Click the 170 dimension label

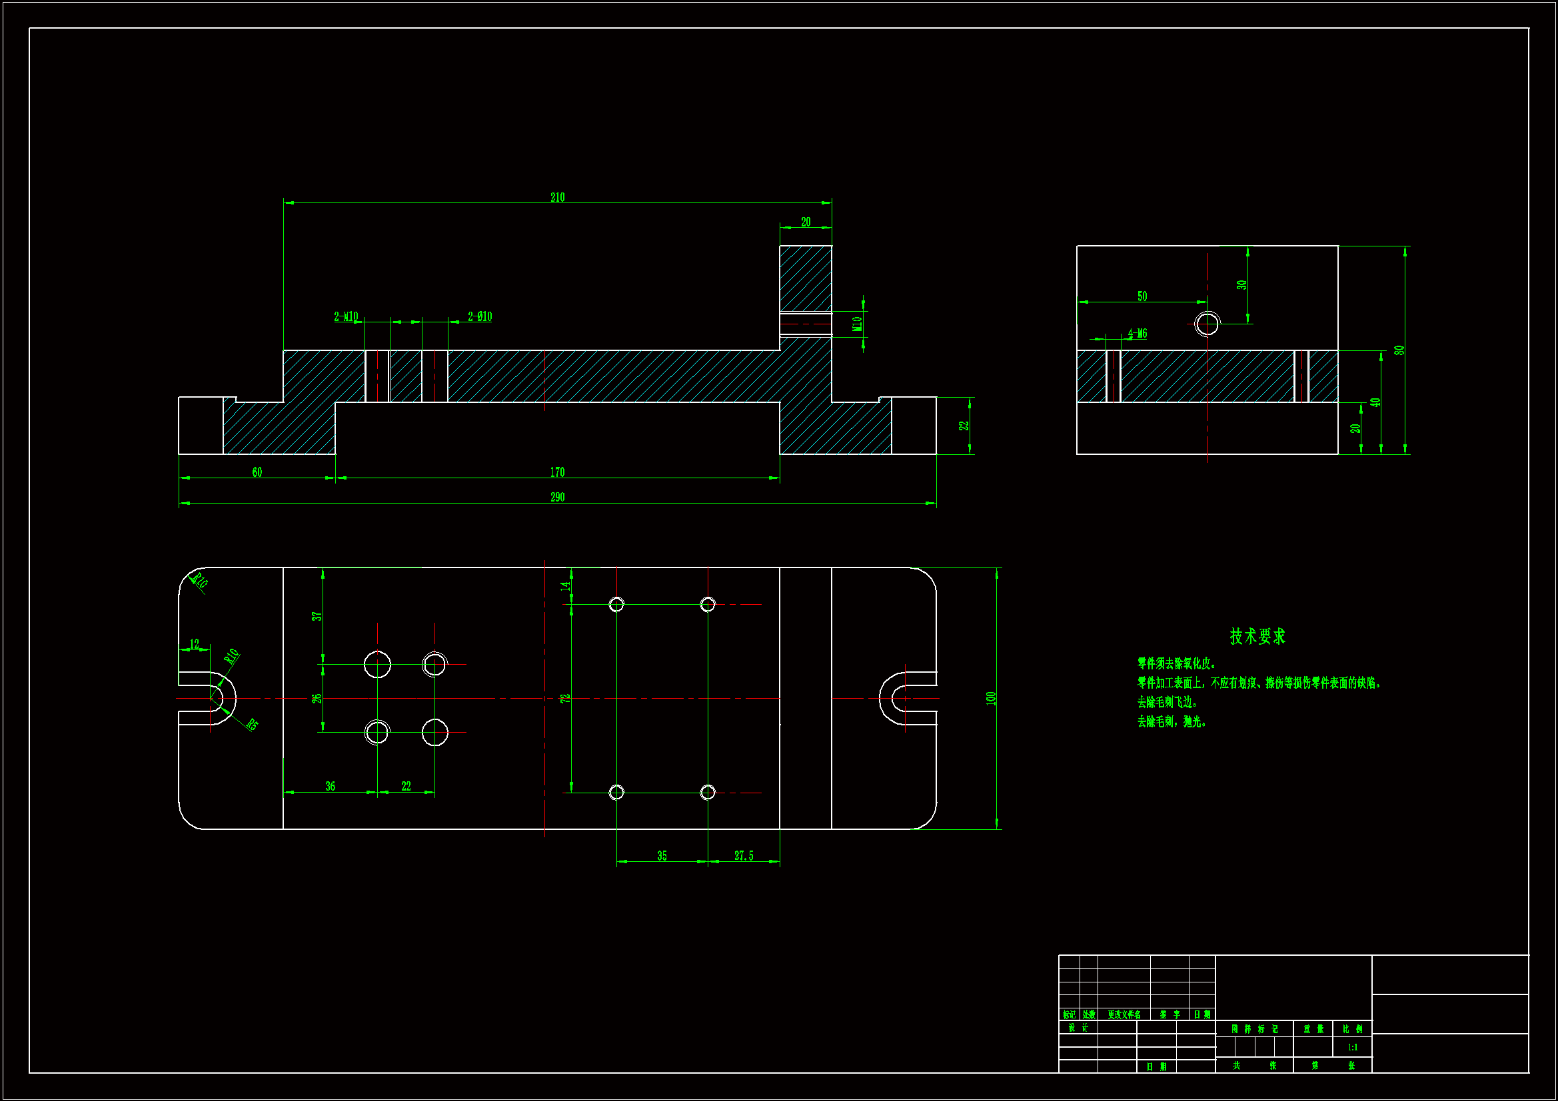click(x=557, y=472)
